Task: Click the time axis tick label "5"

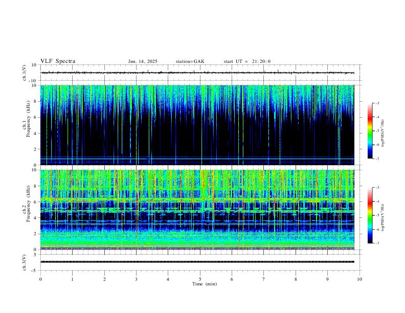Action: coord(200,279)
